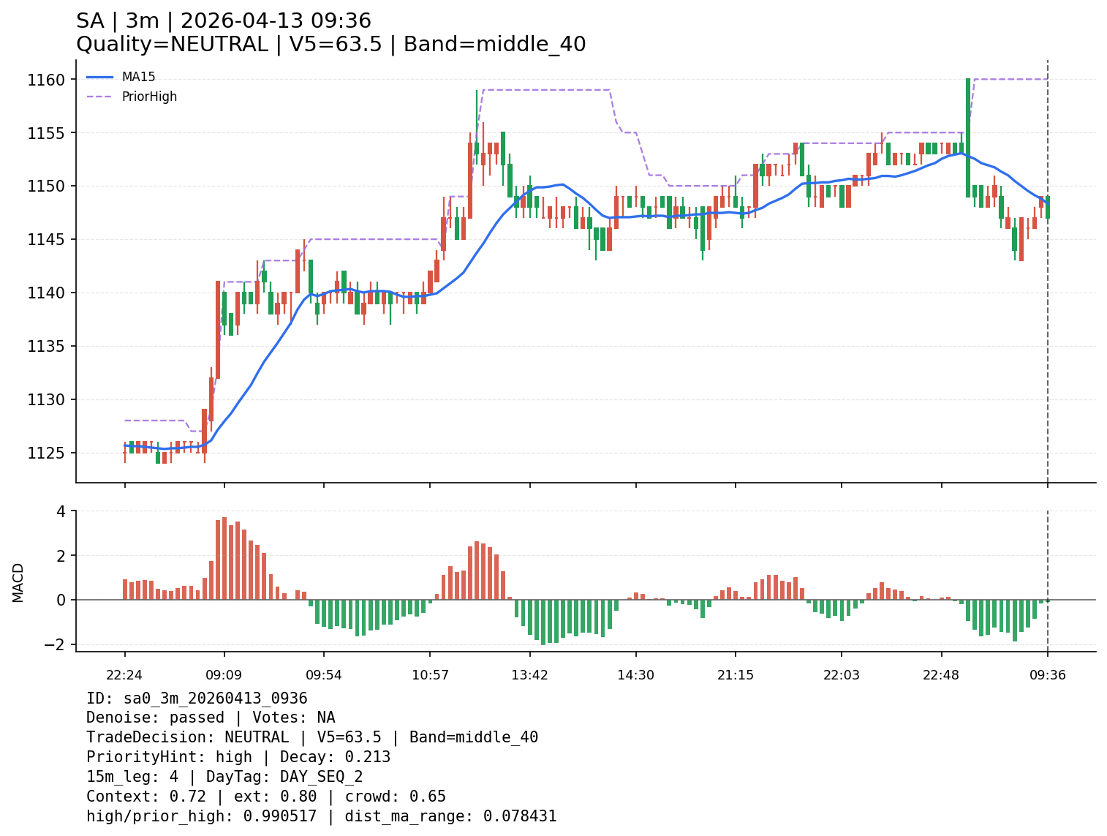The height and width of the screenshot is (836, 1107).
Task: Select the 09:36 time axis label
Action: [x=1047, y=675]
